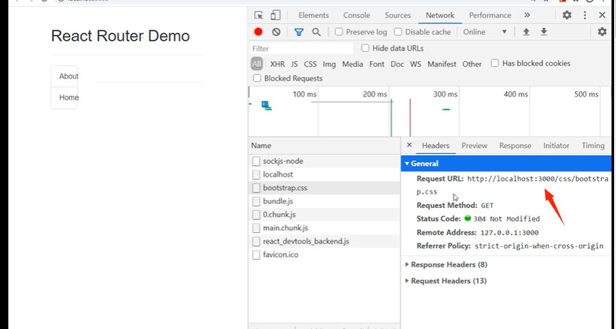This screenshot has height=329, width=616.
Task: Filter requests by Font
Action: click(x=377, y=64)
